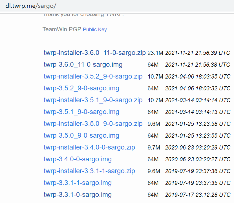The width and height of the screenshot is (234, 203).
Task: Download twrp-installer-3.3.1-1-sargo.zip
Action: pos(89,171)
